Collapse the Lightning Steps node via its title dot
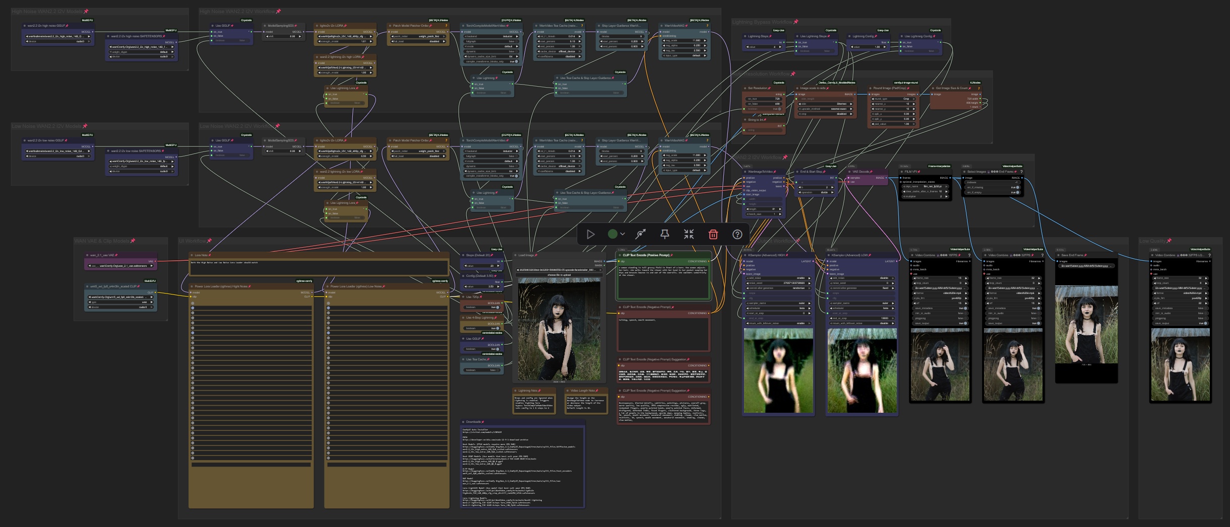The height and width of the screenshot is (527, 1230). [x=745, y=36]
